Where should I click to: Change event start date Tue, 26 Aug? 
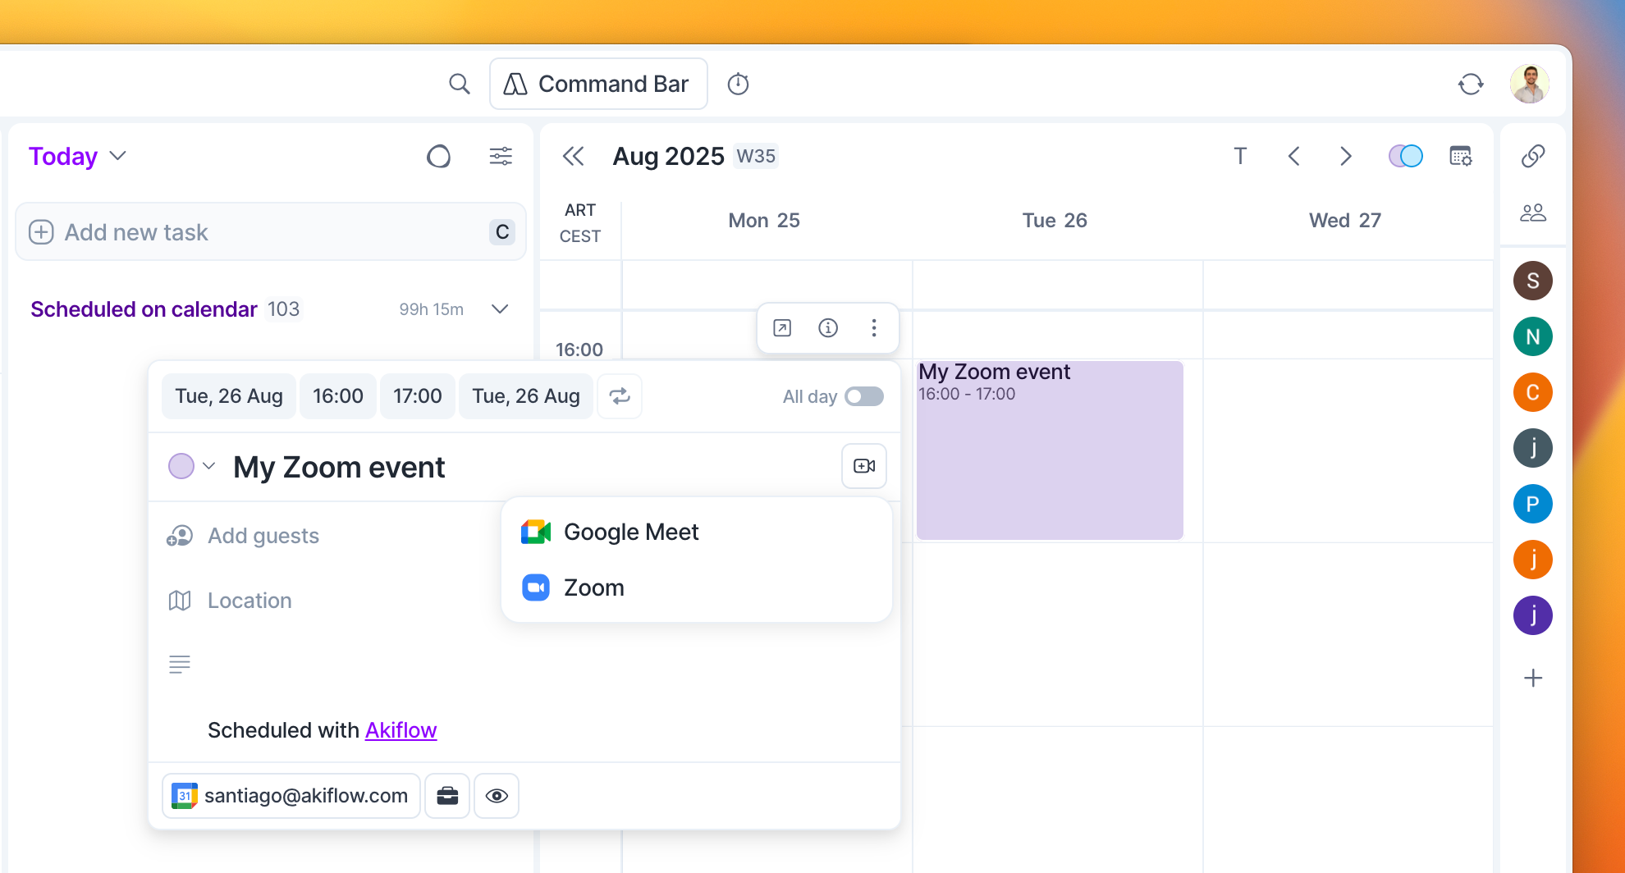229,396
